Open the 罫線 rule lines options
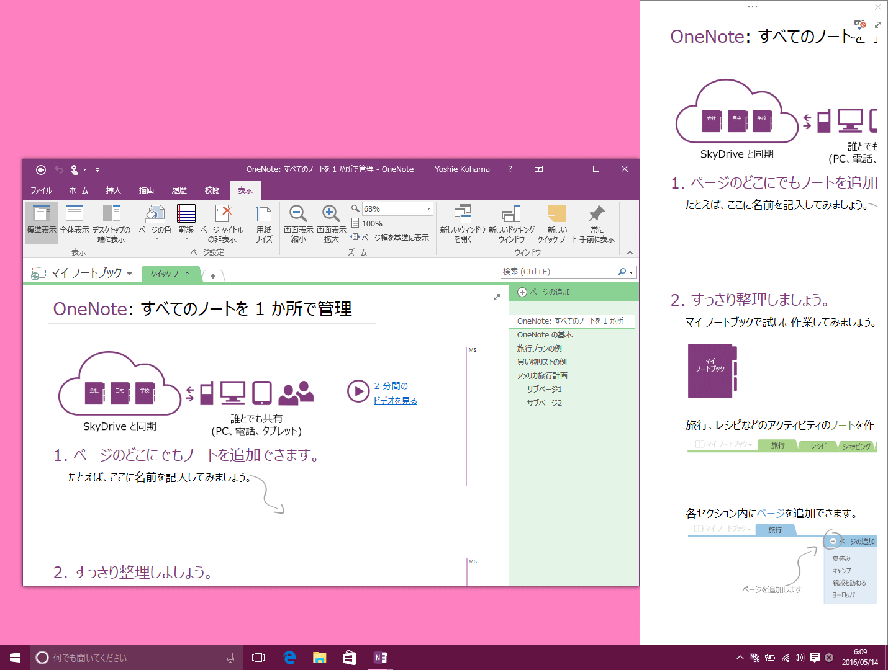The image size is (888, 670). tap(186, 223)
